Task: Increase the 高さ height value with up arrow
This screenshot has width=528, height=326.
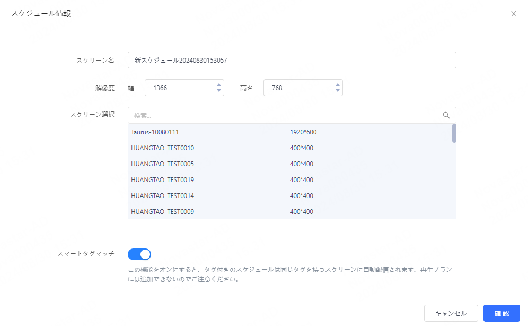Action: click(x=338, y=84)
